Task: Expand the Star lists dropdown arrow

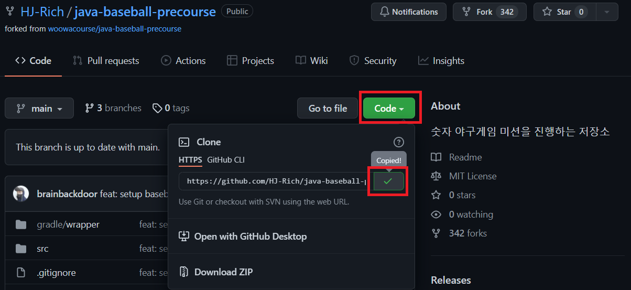Action: 607,12
